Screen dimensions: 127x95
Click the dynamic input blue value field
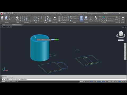[53, 40]
